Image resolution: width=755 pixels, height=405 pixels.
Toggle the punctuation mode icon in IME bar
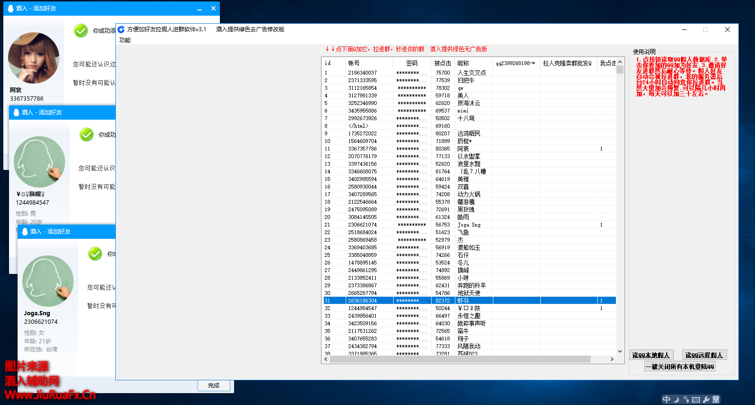686,400
